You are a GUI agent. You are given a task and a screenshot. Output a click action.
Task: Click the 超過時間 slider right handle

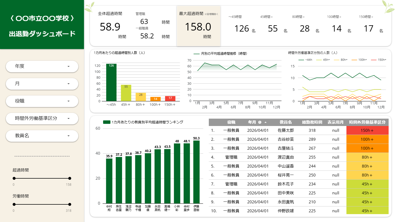point(70,178)
